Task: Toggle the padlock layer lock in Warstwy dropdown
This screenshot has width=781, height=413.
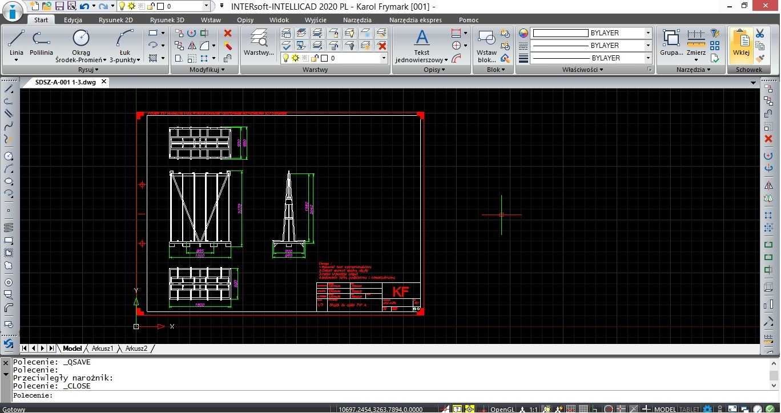Action: [314, 58]
